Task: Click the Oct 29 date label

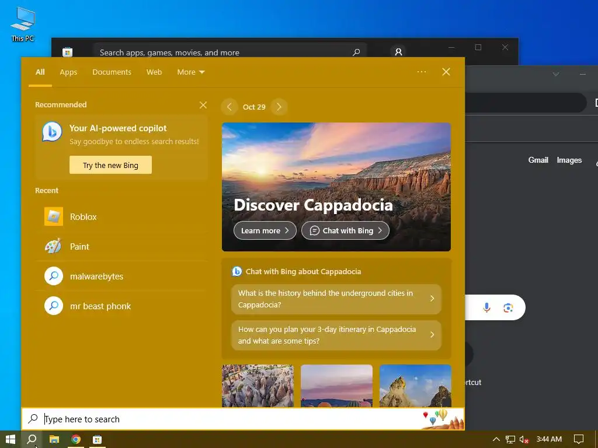Action: [x=254, y=107]
